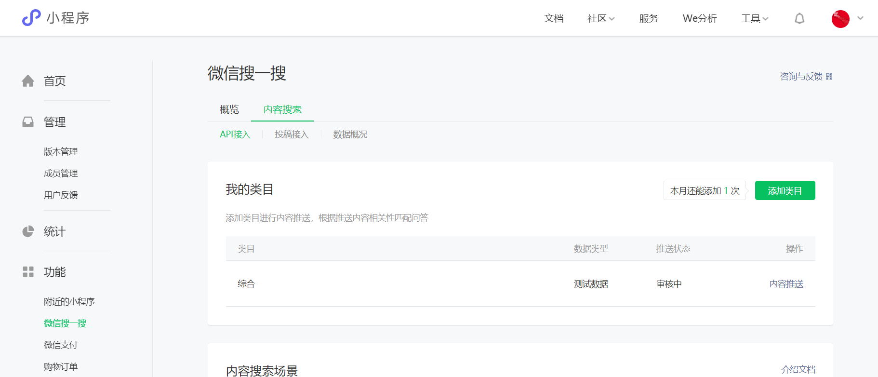Screen dimensions: 878x377
Task: Click the 推送状态 column header
Action: (673, 249)
